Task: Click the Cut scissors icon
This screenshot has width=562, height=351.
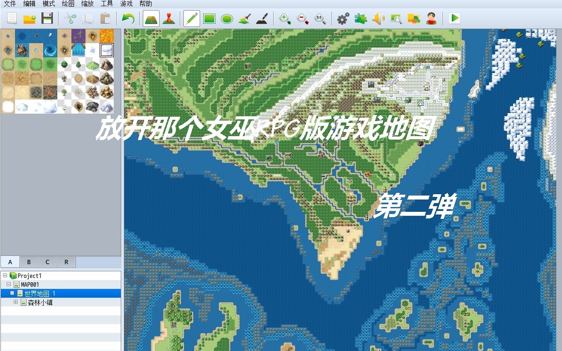Action: tap(70, 18)
